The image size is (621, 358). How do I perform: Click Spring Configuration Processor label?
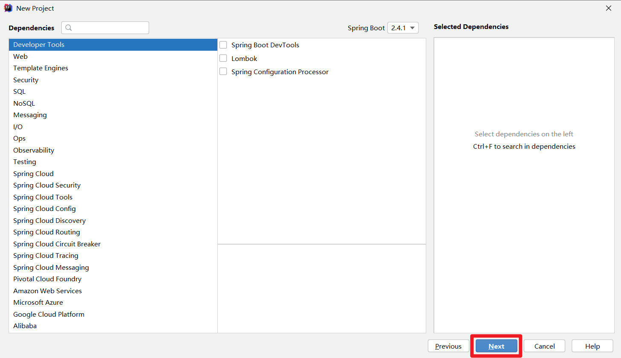280,72
